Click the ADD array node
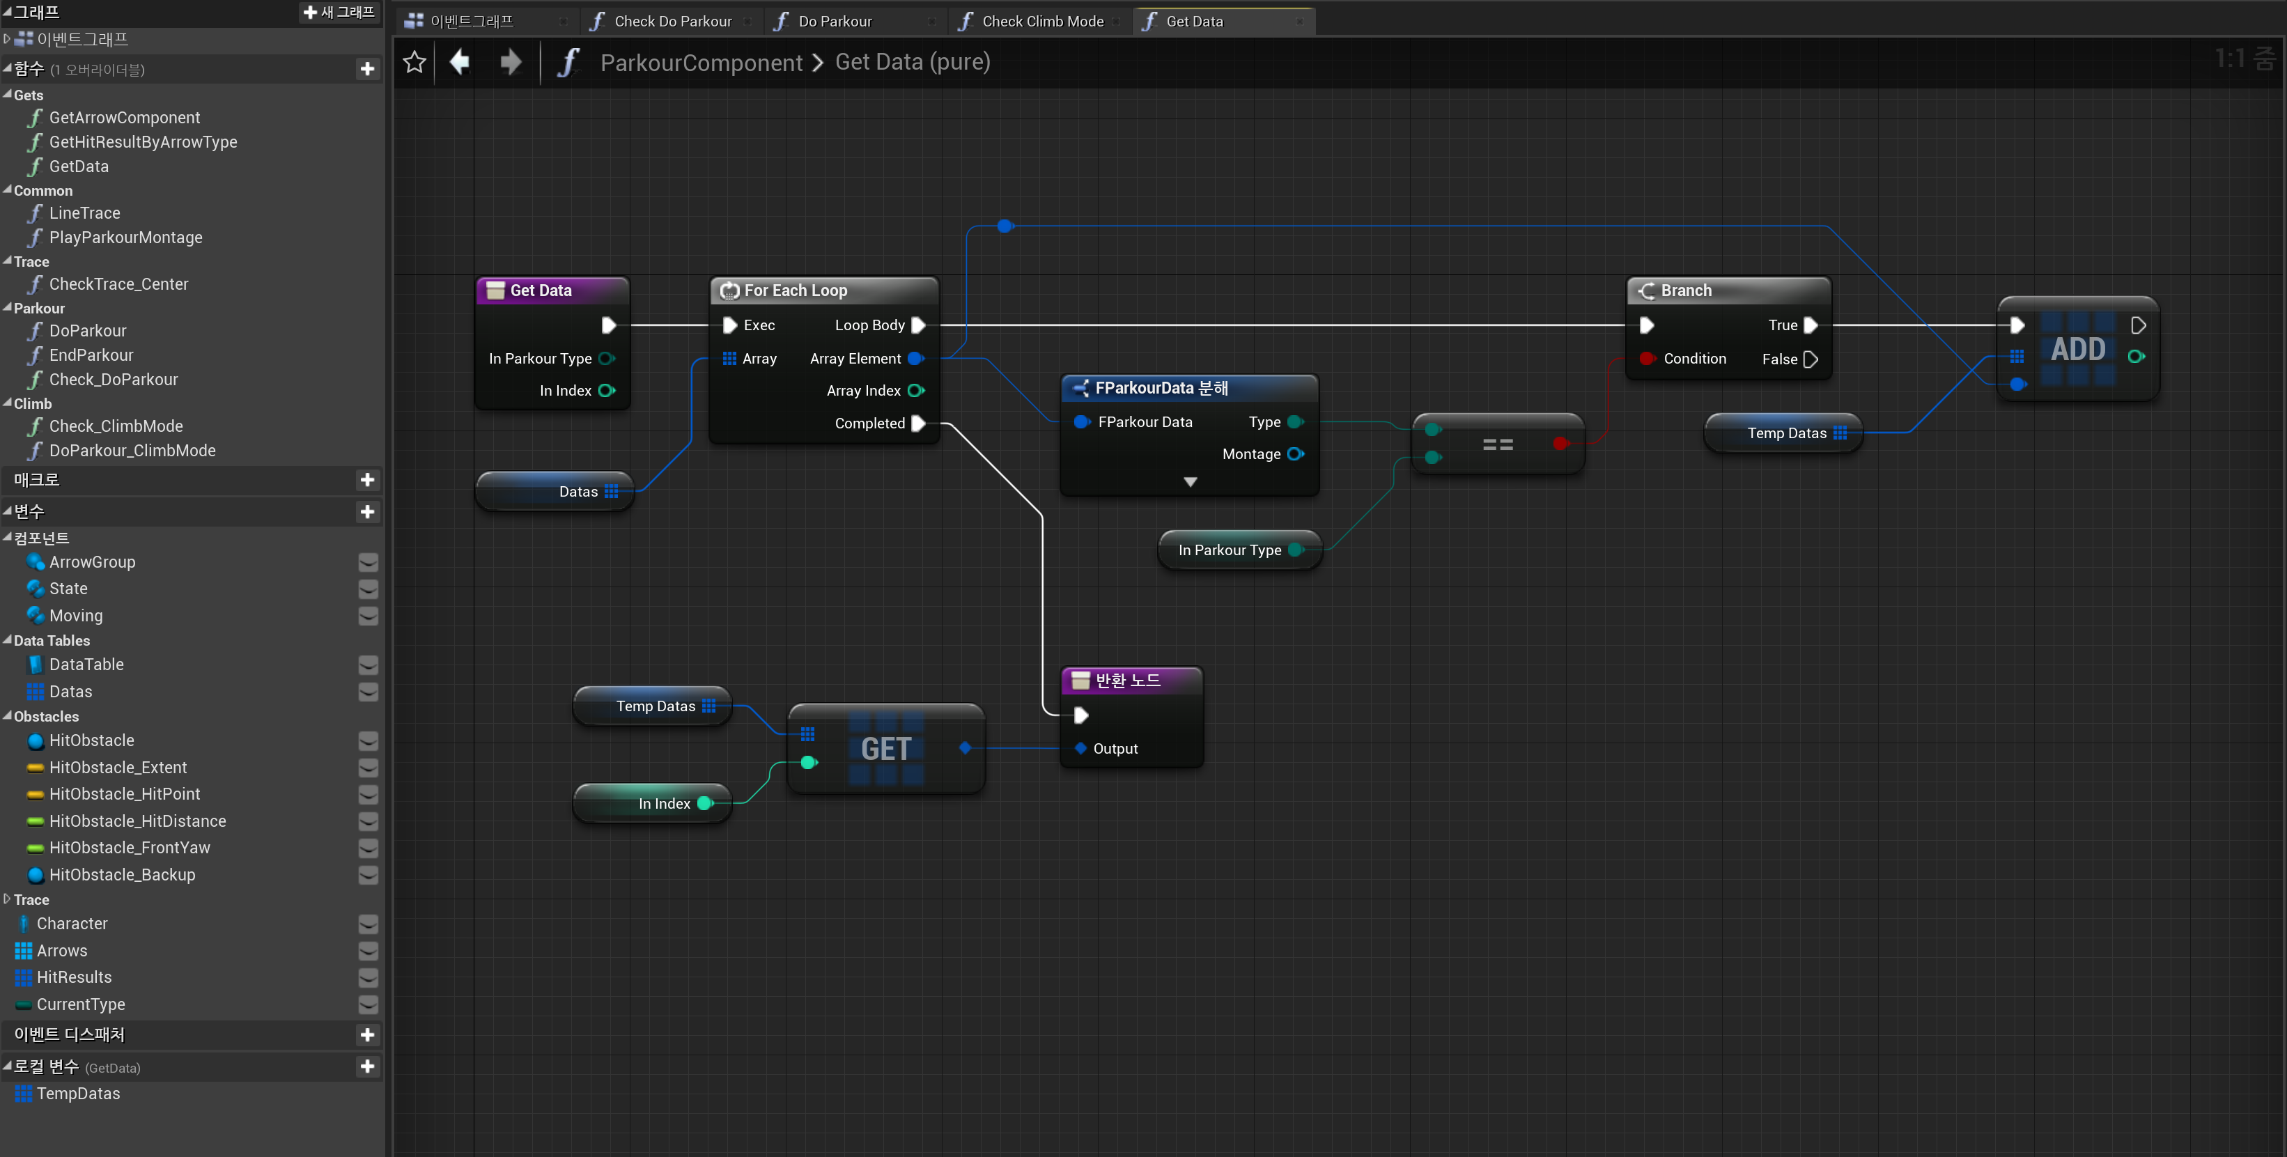 coord(2077,349)
